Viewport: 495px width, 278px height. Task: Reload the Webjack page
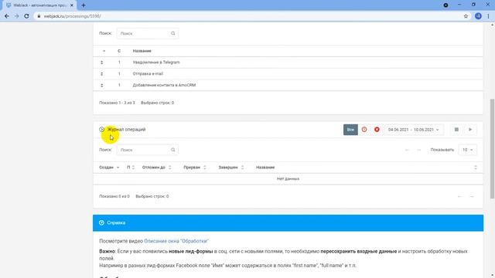coord(26,16)
